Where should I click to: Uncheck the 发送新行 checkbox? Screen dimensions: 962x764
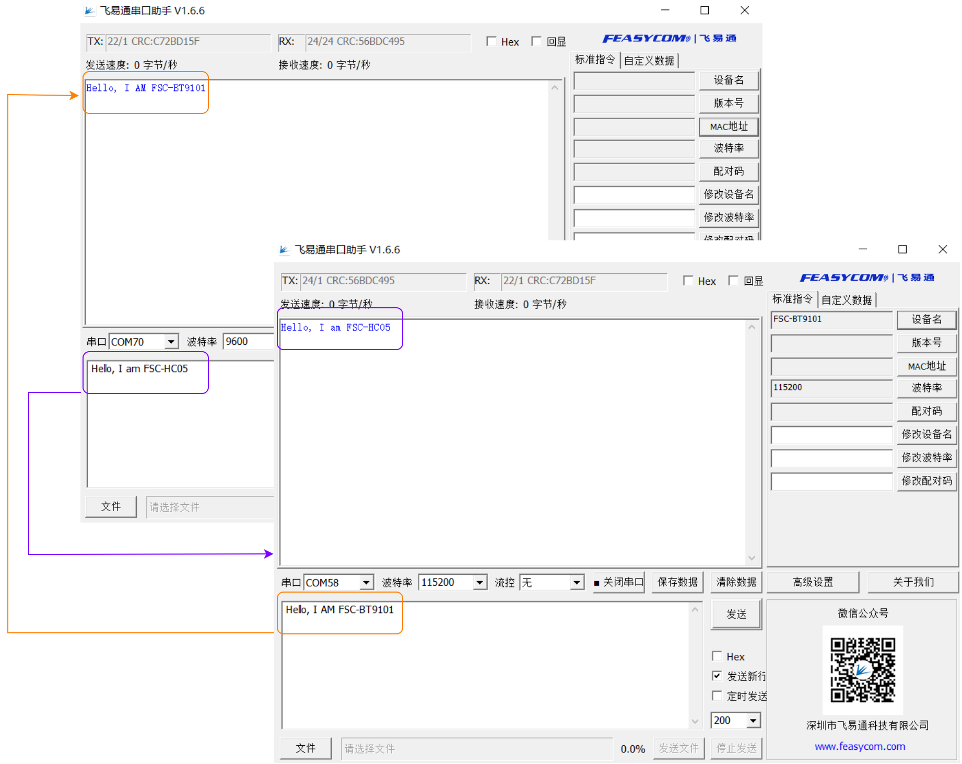717,676
